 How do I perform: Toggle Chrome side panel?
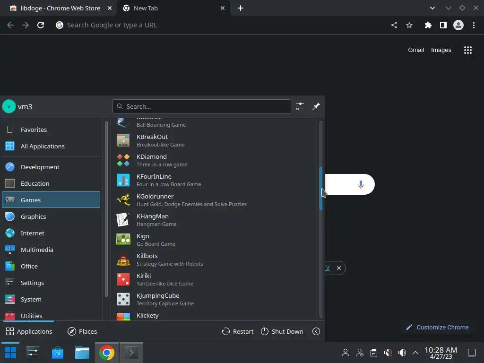(x=443, y=25)
